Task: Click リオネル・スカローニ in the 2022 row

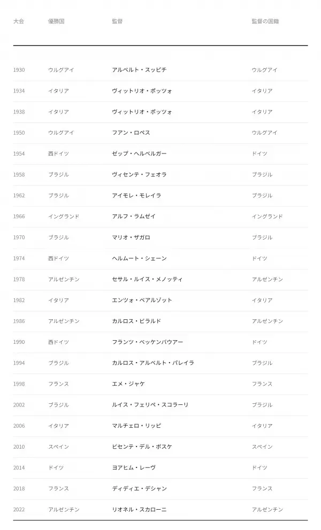Action: click(139, 510)
